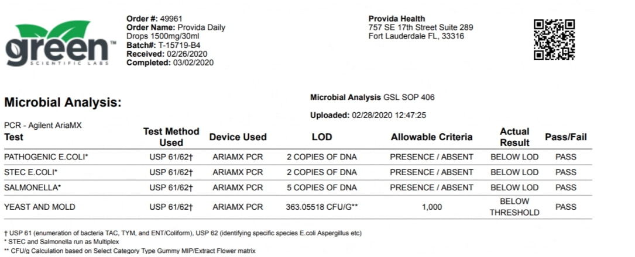This screenshot has width=635, height=257.
Task: Click the Allowable Criteria column header
Action: pyautogui.click(x=431, y=137)
